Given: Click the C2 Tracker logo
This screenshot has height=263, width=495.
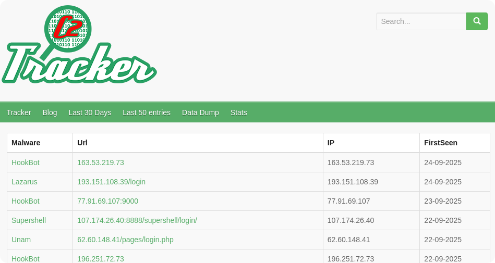Looking at the screenshot, I should tap(78, 47).
